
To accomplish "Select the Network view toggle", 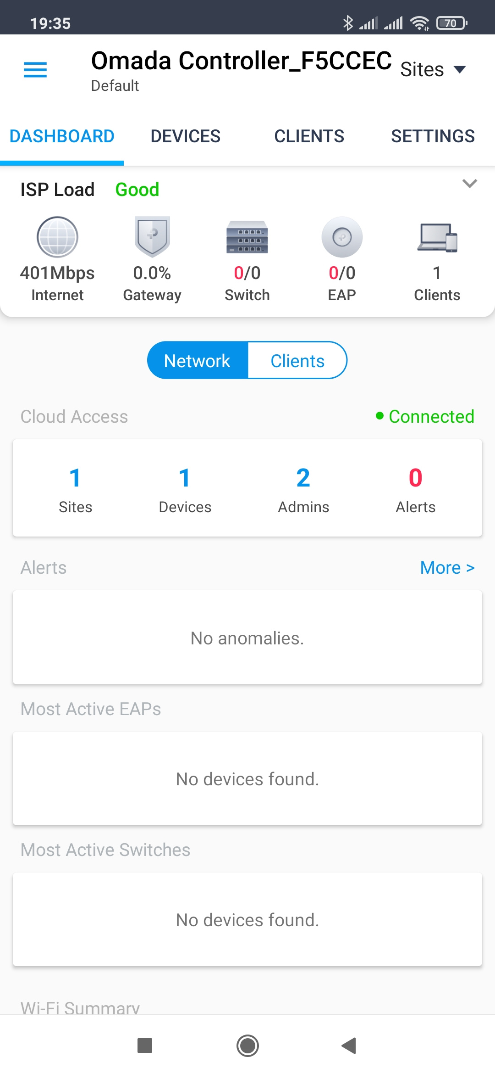I will (198, 361).
